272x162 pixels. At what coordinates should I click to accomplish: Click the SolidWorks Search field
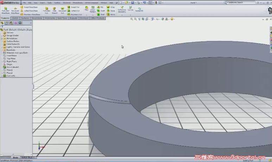point(240,2)
